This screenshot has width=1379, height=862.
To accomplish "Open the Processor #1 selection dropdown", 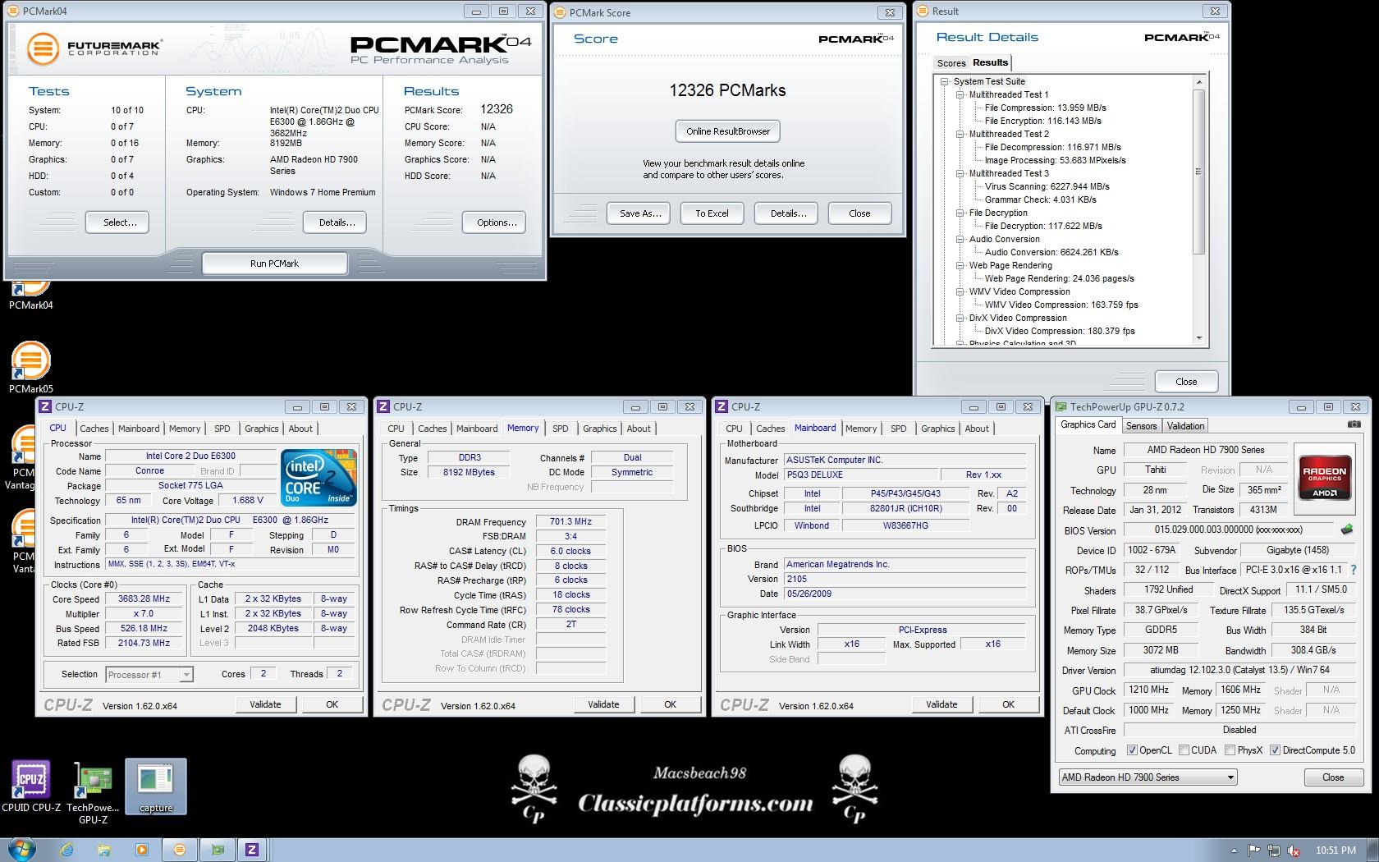I will coord(149,674).
